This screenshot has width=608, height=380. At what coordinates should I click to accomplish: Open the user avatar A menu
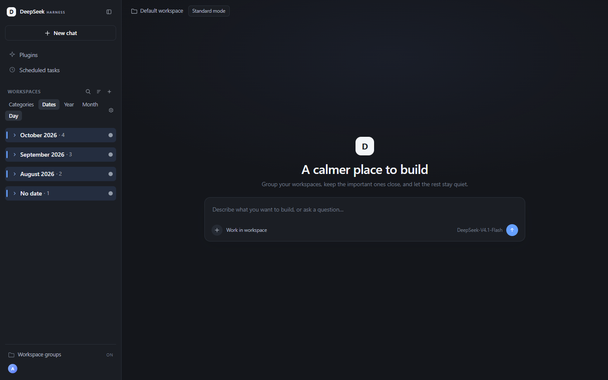13,369
